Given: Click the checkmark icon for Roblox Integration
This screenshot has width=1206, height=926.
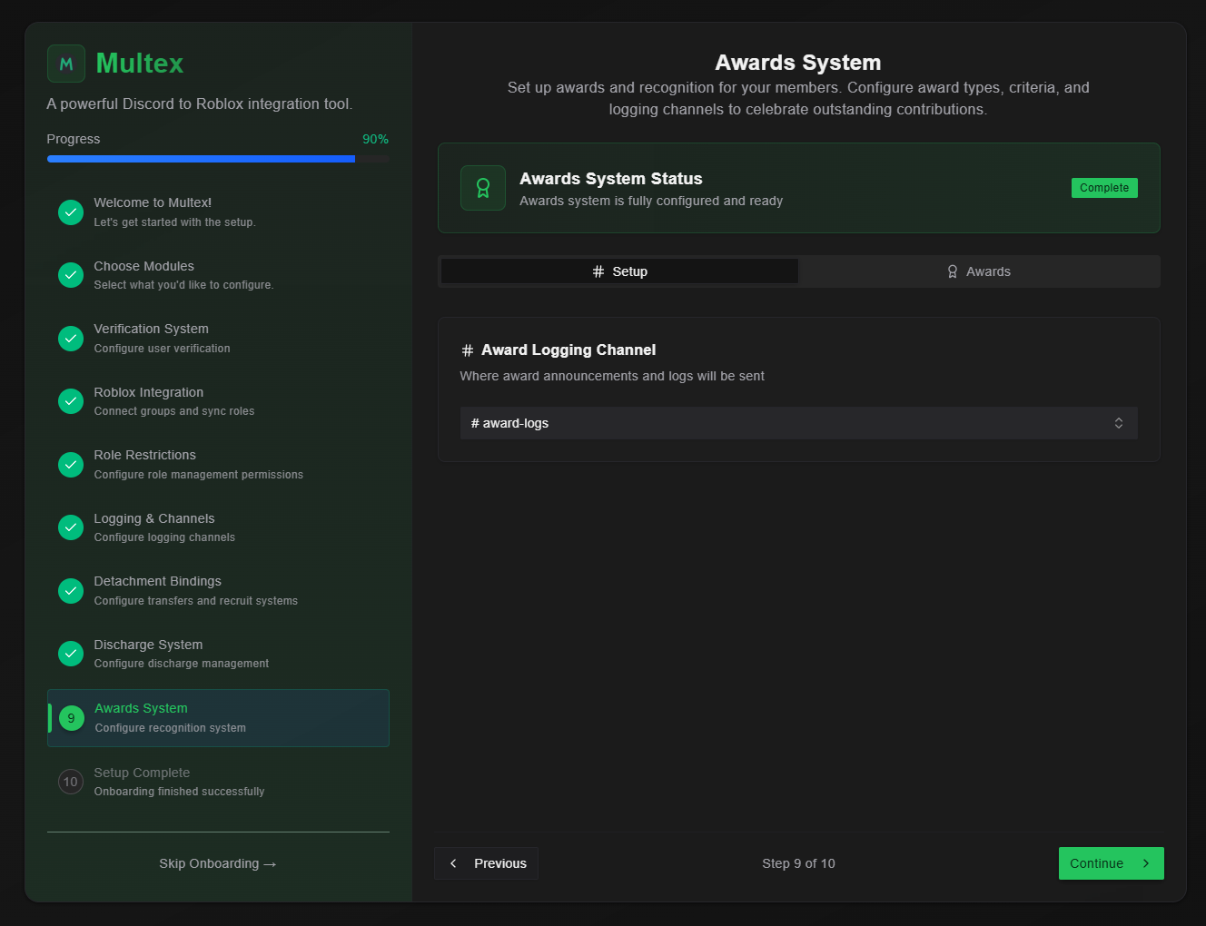Looking at the screenshot, I should (71, 401).
